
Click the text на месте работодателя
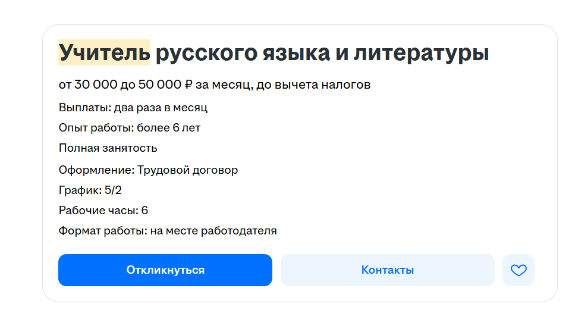(x=213, y=231)
